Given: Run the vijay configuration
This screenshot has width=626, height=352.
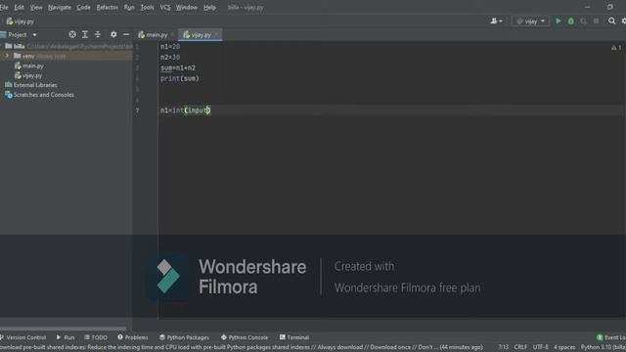Looking at the screenshot, I should [x=559, y=22].
